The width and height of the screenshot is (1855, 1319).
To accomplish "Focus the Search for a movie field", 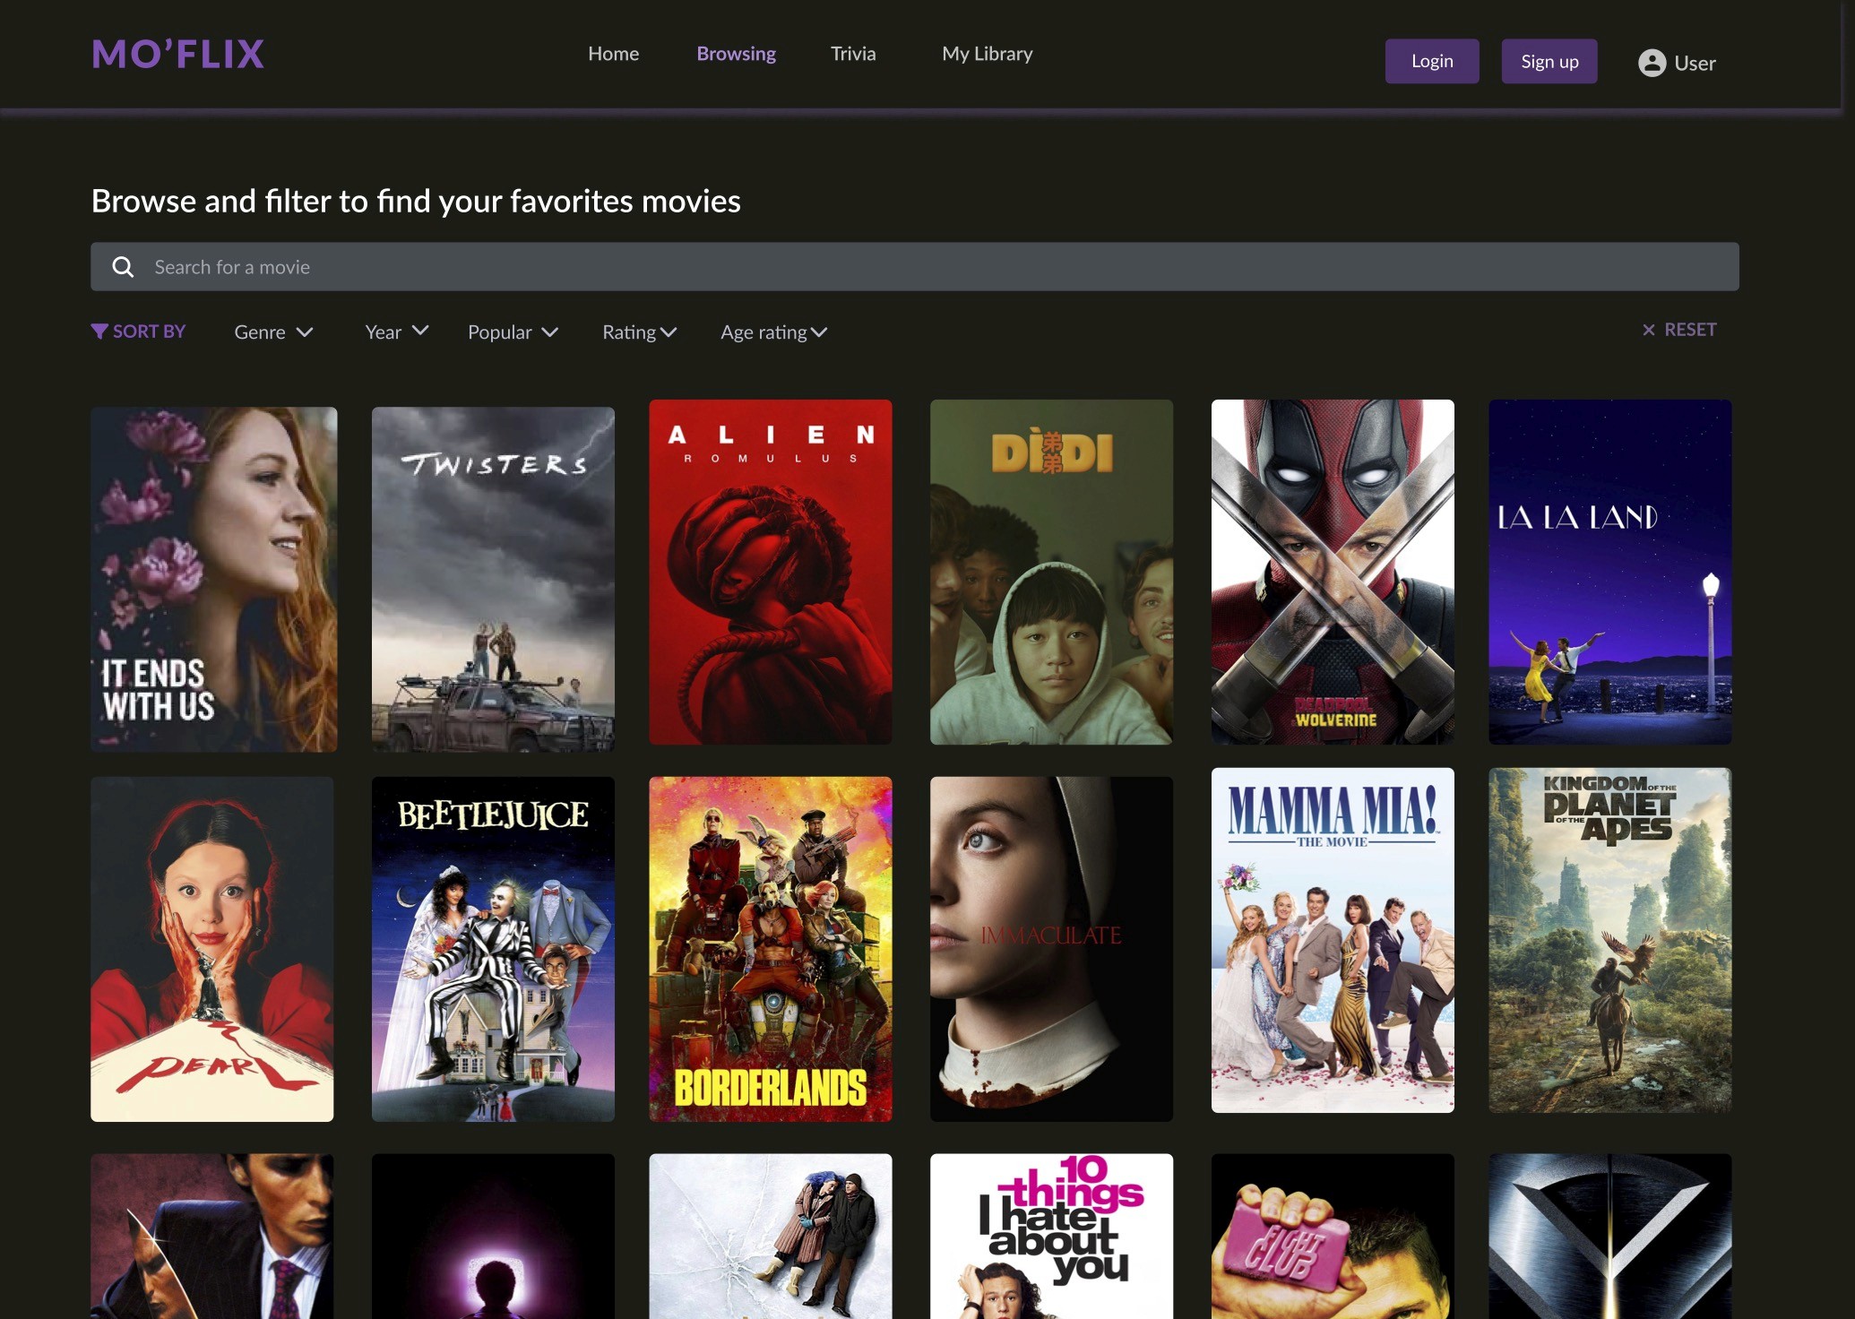I will click(x=914, y=267).
